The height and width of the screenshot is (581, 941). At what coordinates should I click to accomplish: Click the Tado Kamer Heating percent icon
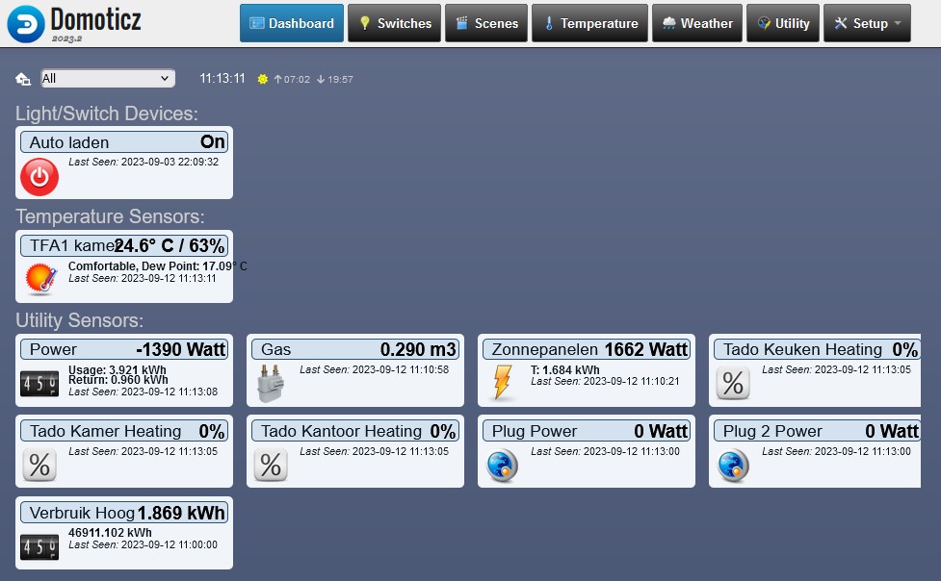(39, 465)
